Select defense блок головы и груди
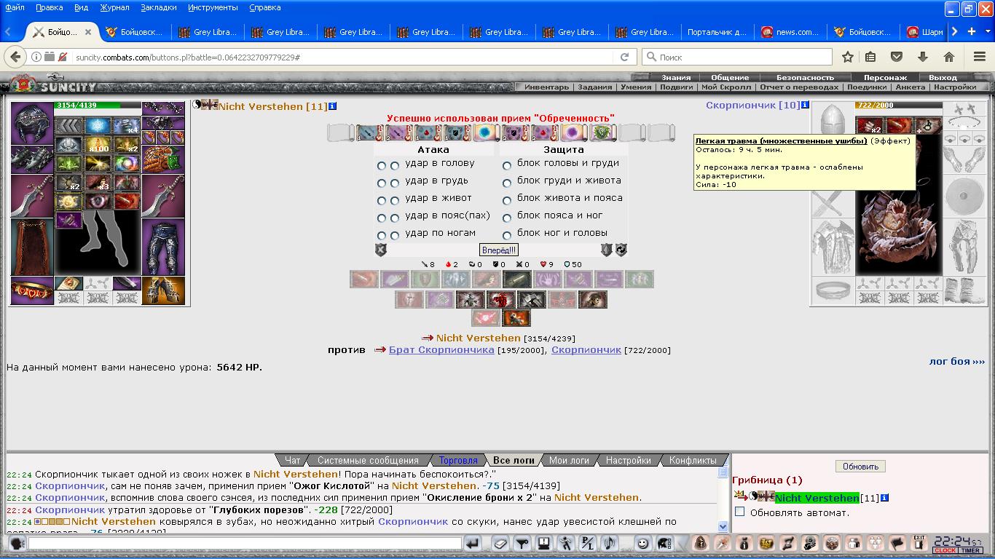Image resolution: width=995 pixels, height=559 pixels. (x=507, y=166)
